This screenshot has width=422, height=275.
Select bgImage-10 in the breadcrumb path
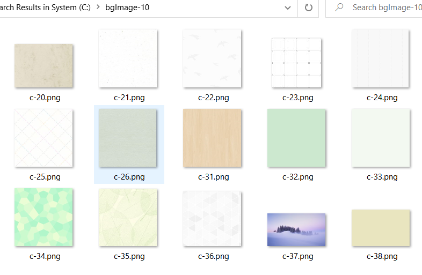tap(127, 8)
